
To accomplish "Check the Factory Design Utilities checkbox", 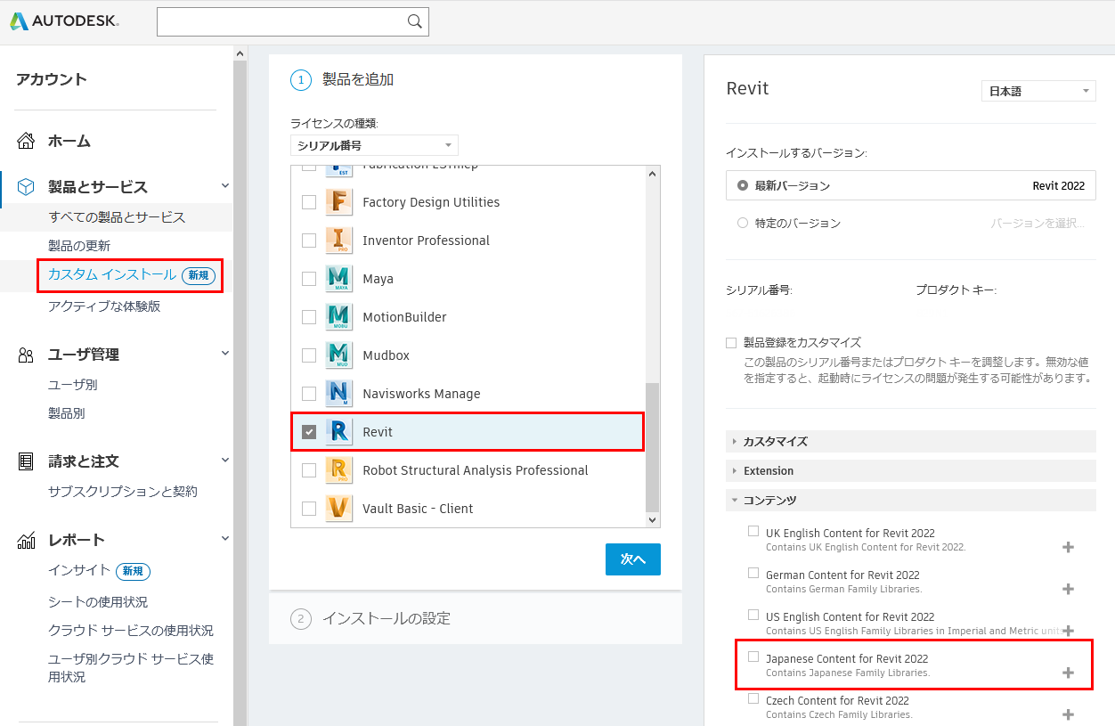I will click(309, 202).
